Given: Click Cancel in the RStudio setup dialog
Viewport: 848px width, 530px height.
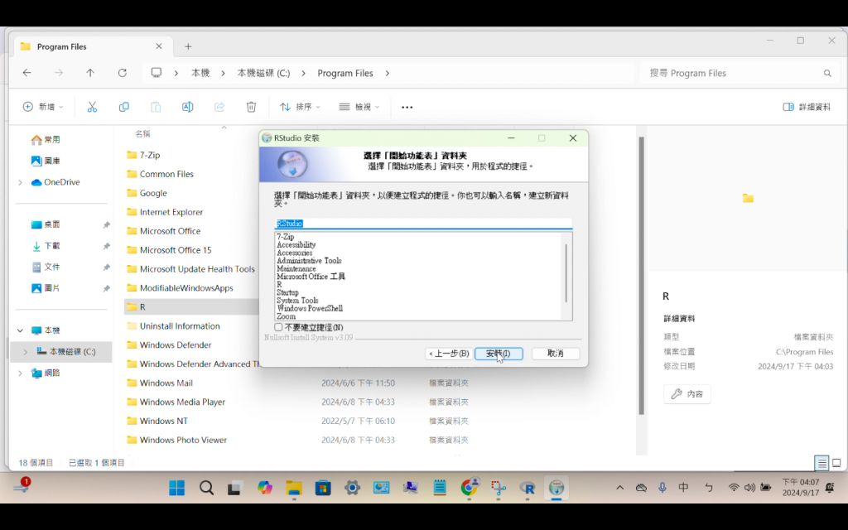Looking at the screenshot, I should pos(556,353).
